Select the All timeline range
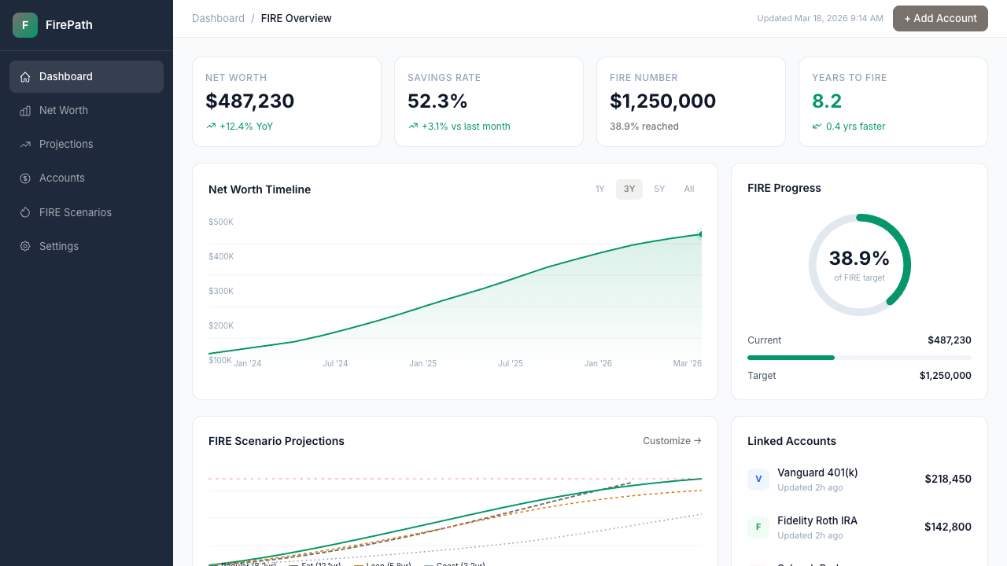This screenshot has height=566, width=1007. pyautogui.click(x=689, y=189)
